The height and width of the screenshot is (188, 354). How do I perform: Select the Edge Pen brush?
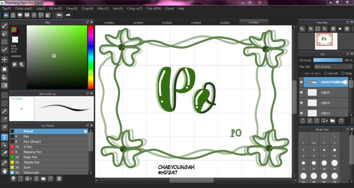49,157
